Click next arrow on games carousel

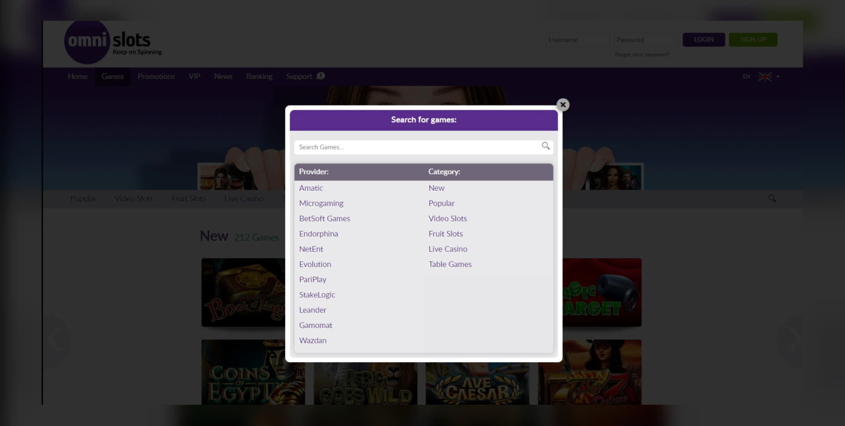tap(794, 341)
